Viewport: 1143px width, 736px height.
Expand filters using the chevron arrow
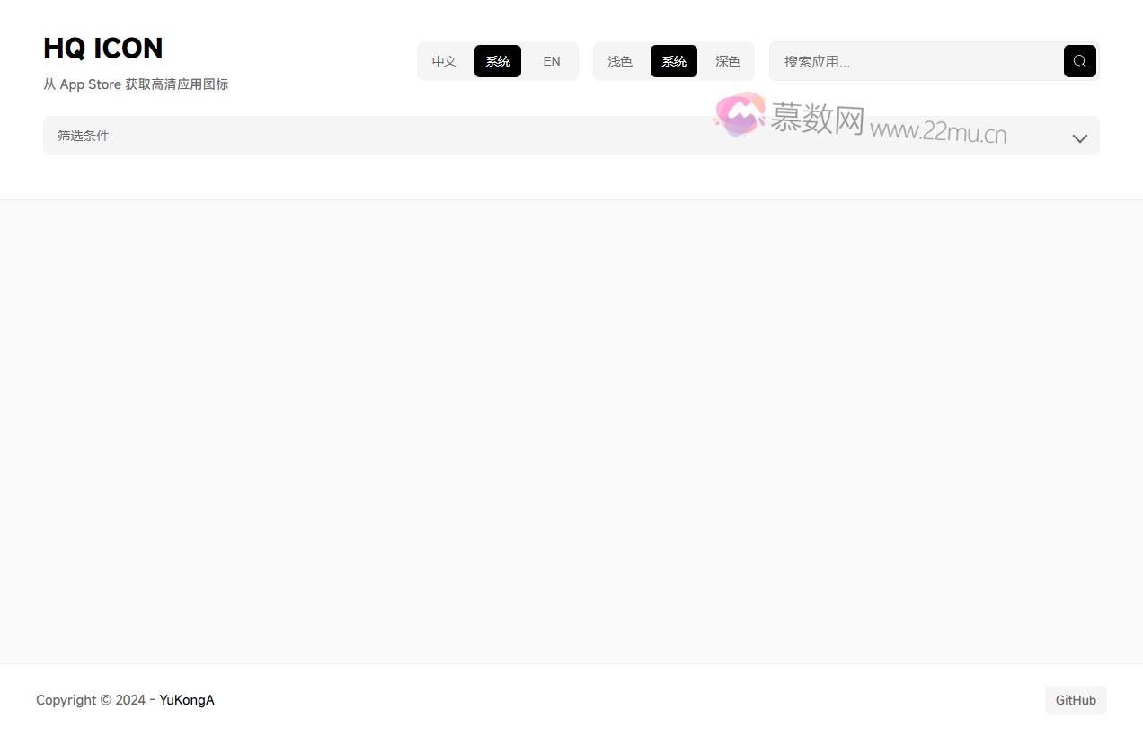(x=1079, y=138)
